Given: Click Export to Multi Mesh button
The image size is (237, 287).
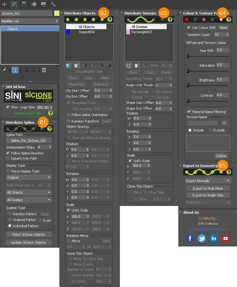Looking at the screenshot, I should 208,188.
